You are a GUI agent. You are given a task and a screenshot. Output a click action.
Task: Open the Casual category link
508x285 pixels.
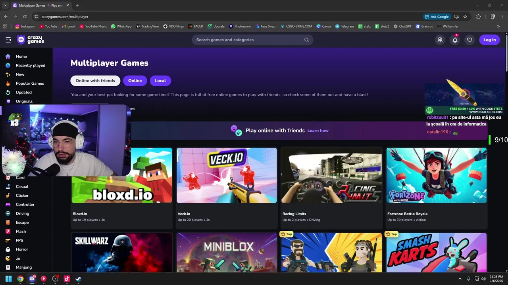click(x=22, y=186)
